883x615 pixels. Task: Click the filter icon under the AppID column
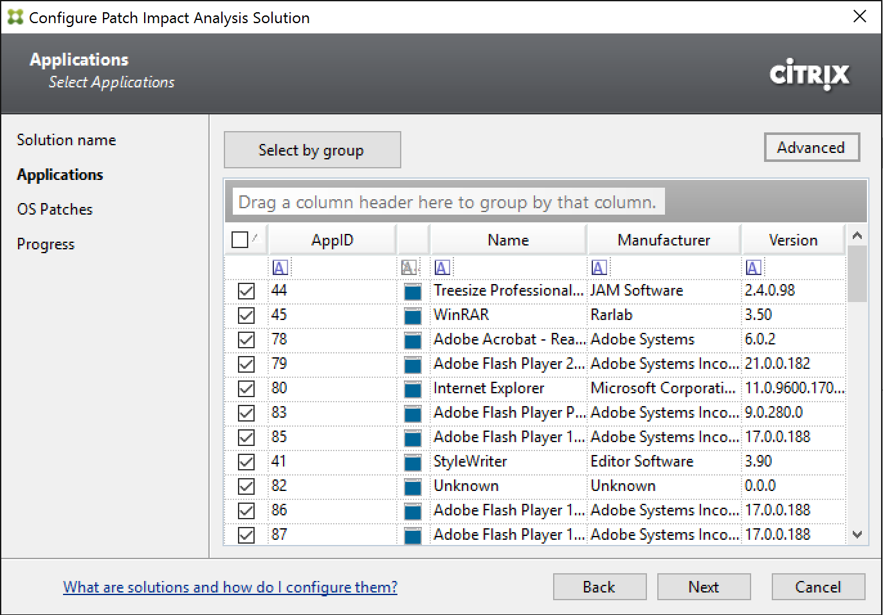pyautogui.click(x=280, y=267)
